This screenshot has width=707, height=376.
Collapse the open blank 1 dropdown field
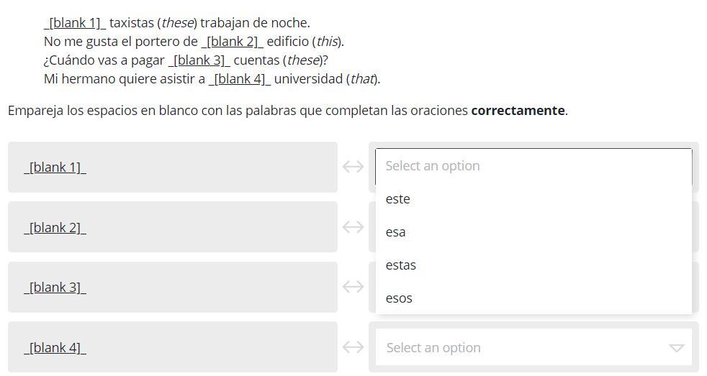533,166
